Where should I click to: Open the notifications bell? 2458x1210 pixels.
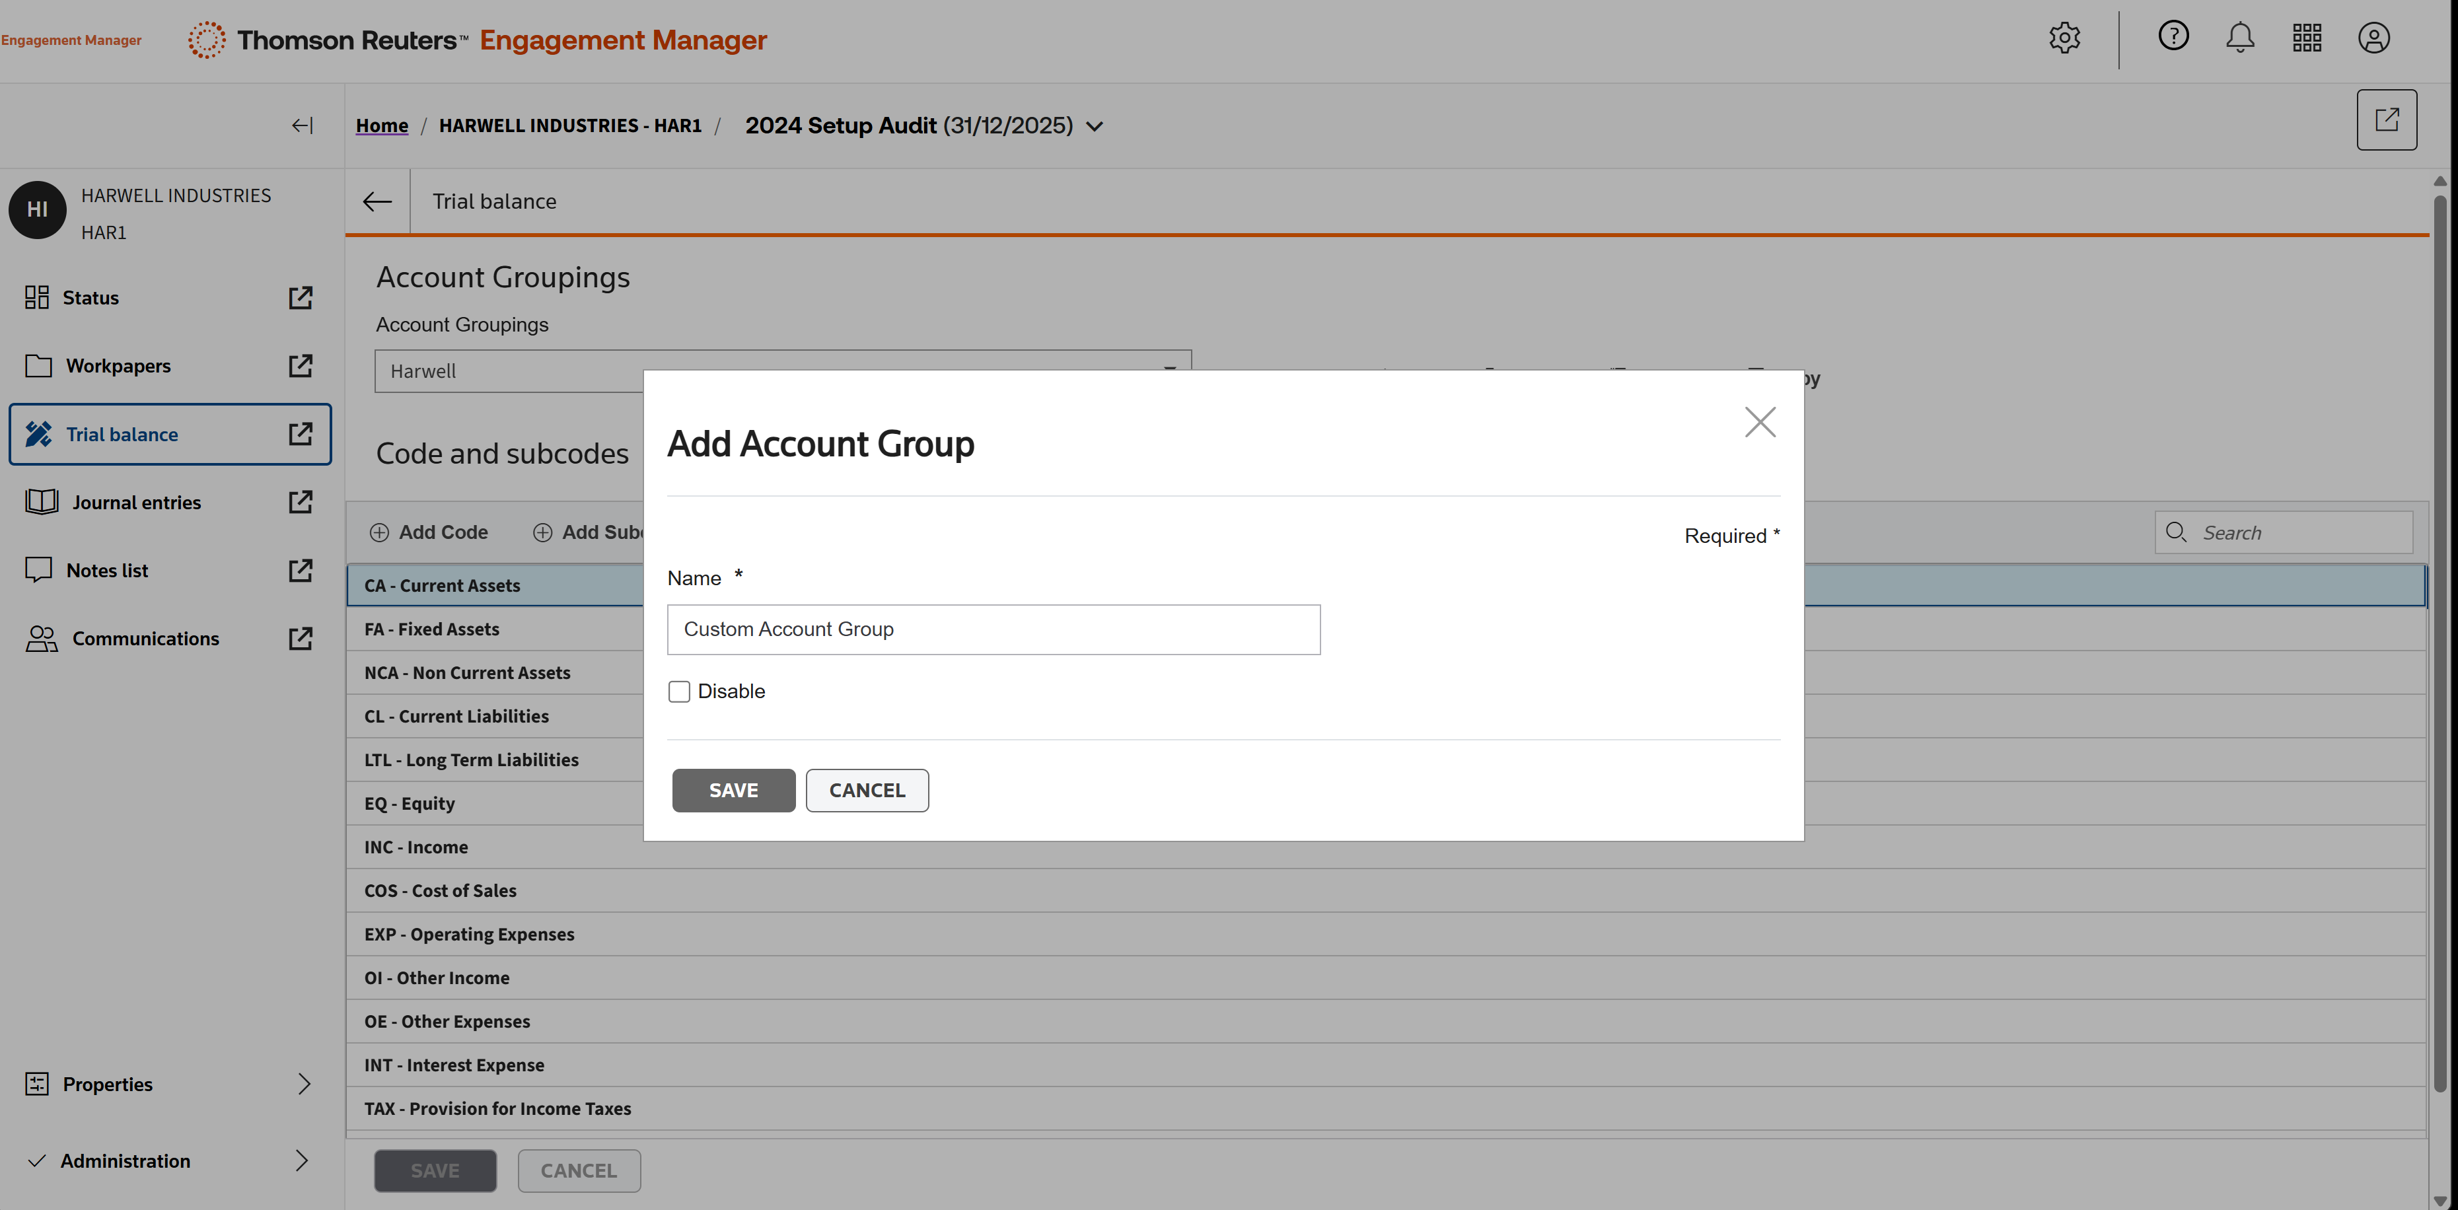[x=2239, y=38]
